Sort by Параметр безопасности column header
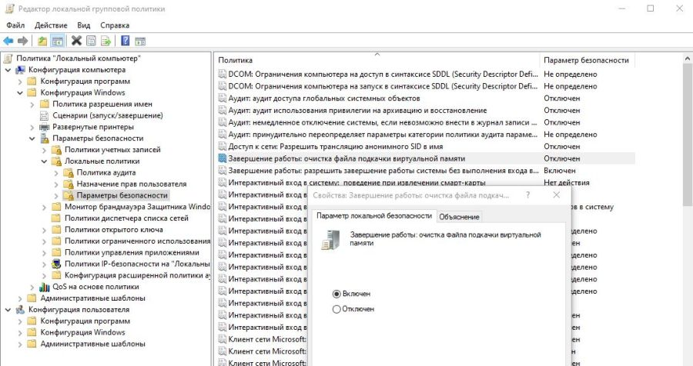 (x=587, y=60)
